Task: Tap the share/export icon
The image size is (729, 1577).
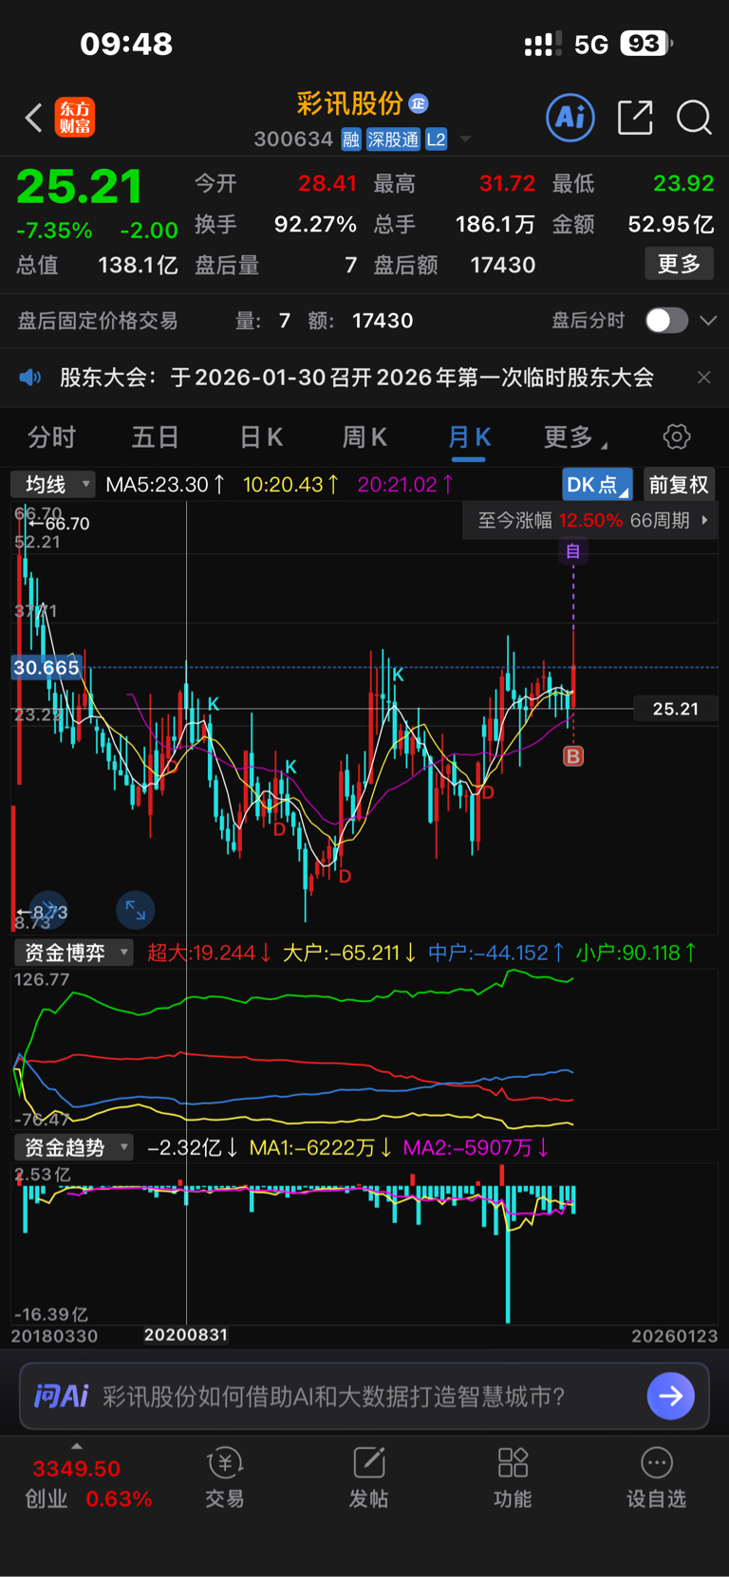Action: [x=635, y=118]
